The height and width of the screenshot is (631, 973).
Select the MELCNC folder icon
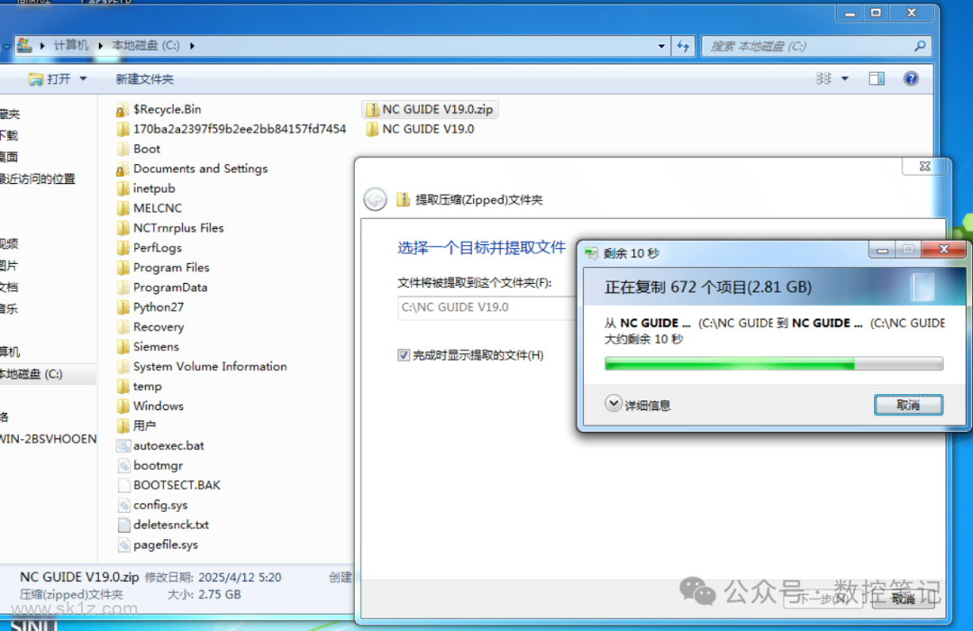[123, 208]
